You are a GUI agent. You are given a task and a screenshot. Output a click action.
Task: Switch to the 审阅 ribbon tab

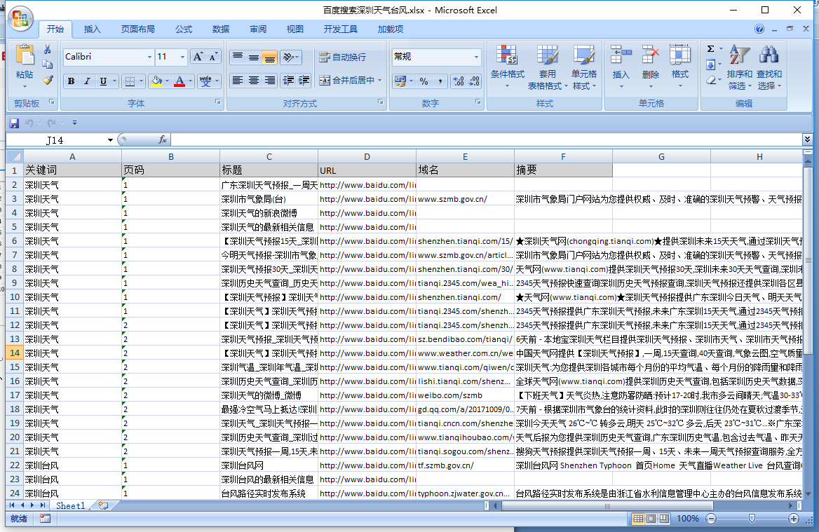click(258, 29)
